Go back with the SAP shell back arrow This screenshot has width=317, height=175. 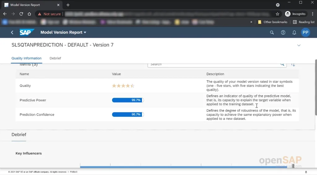point(12,32)
